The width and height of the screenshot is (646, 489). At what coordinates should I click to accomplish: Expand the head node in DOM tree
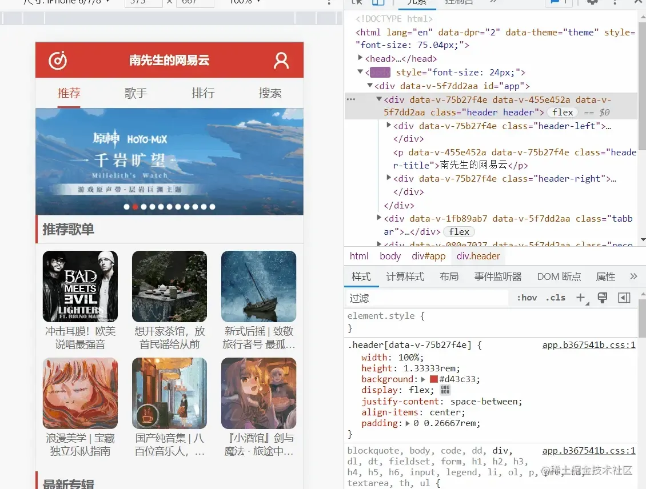tap(360, 58)
